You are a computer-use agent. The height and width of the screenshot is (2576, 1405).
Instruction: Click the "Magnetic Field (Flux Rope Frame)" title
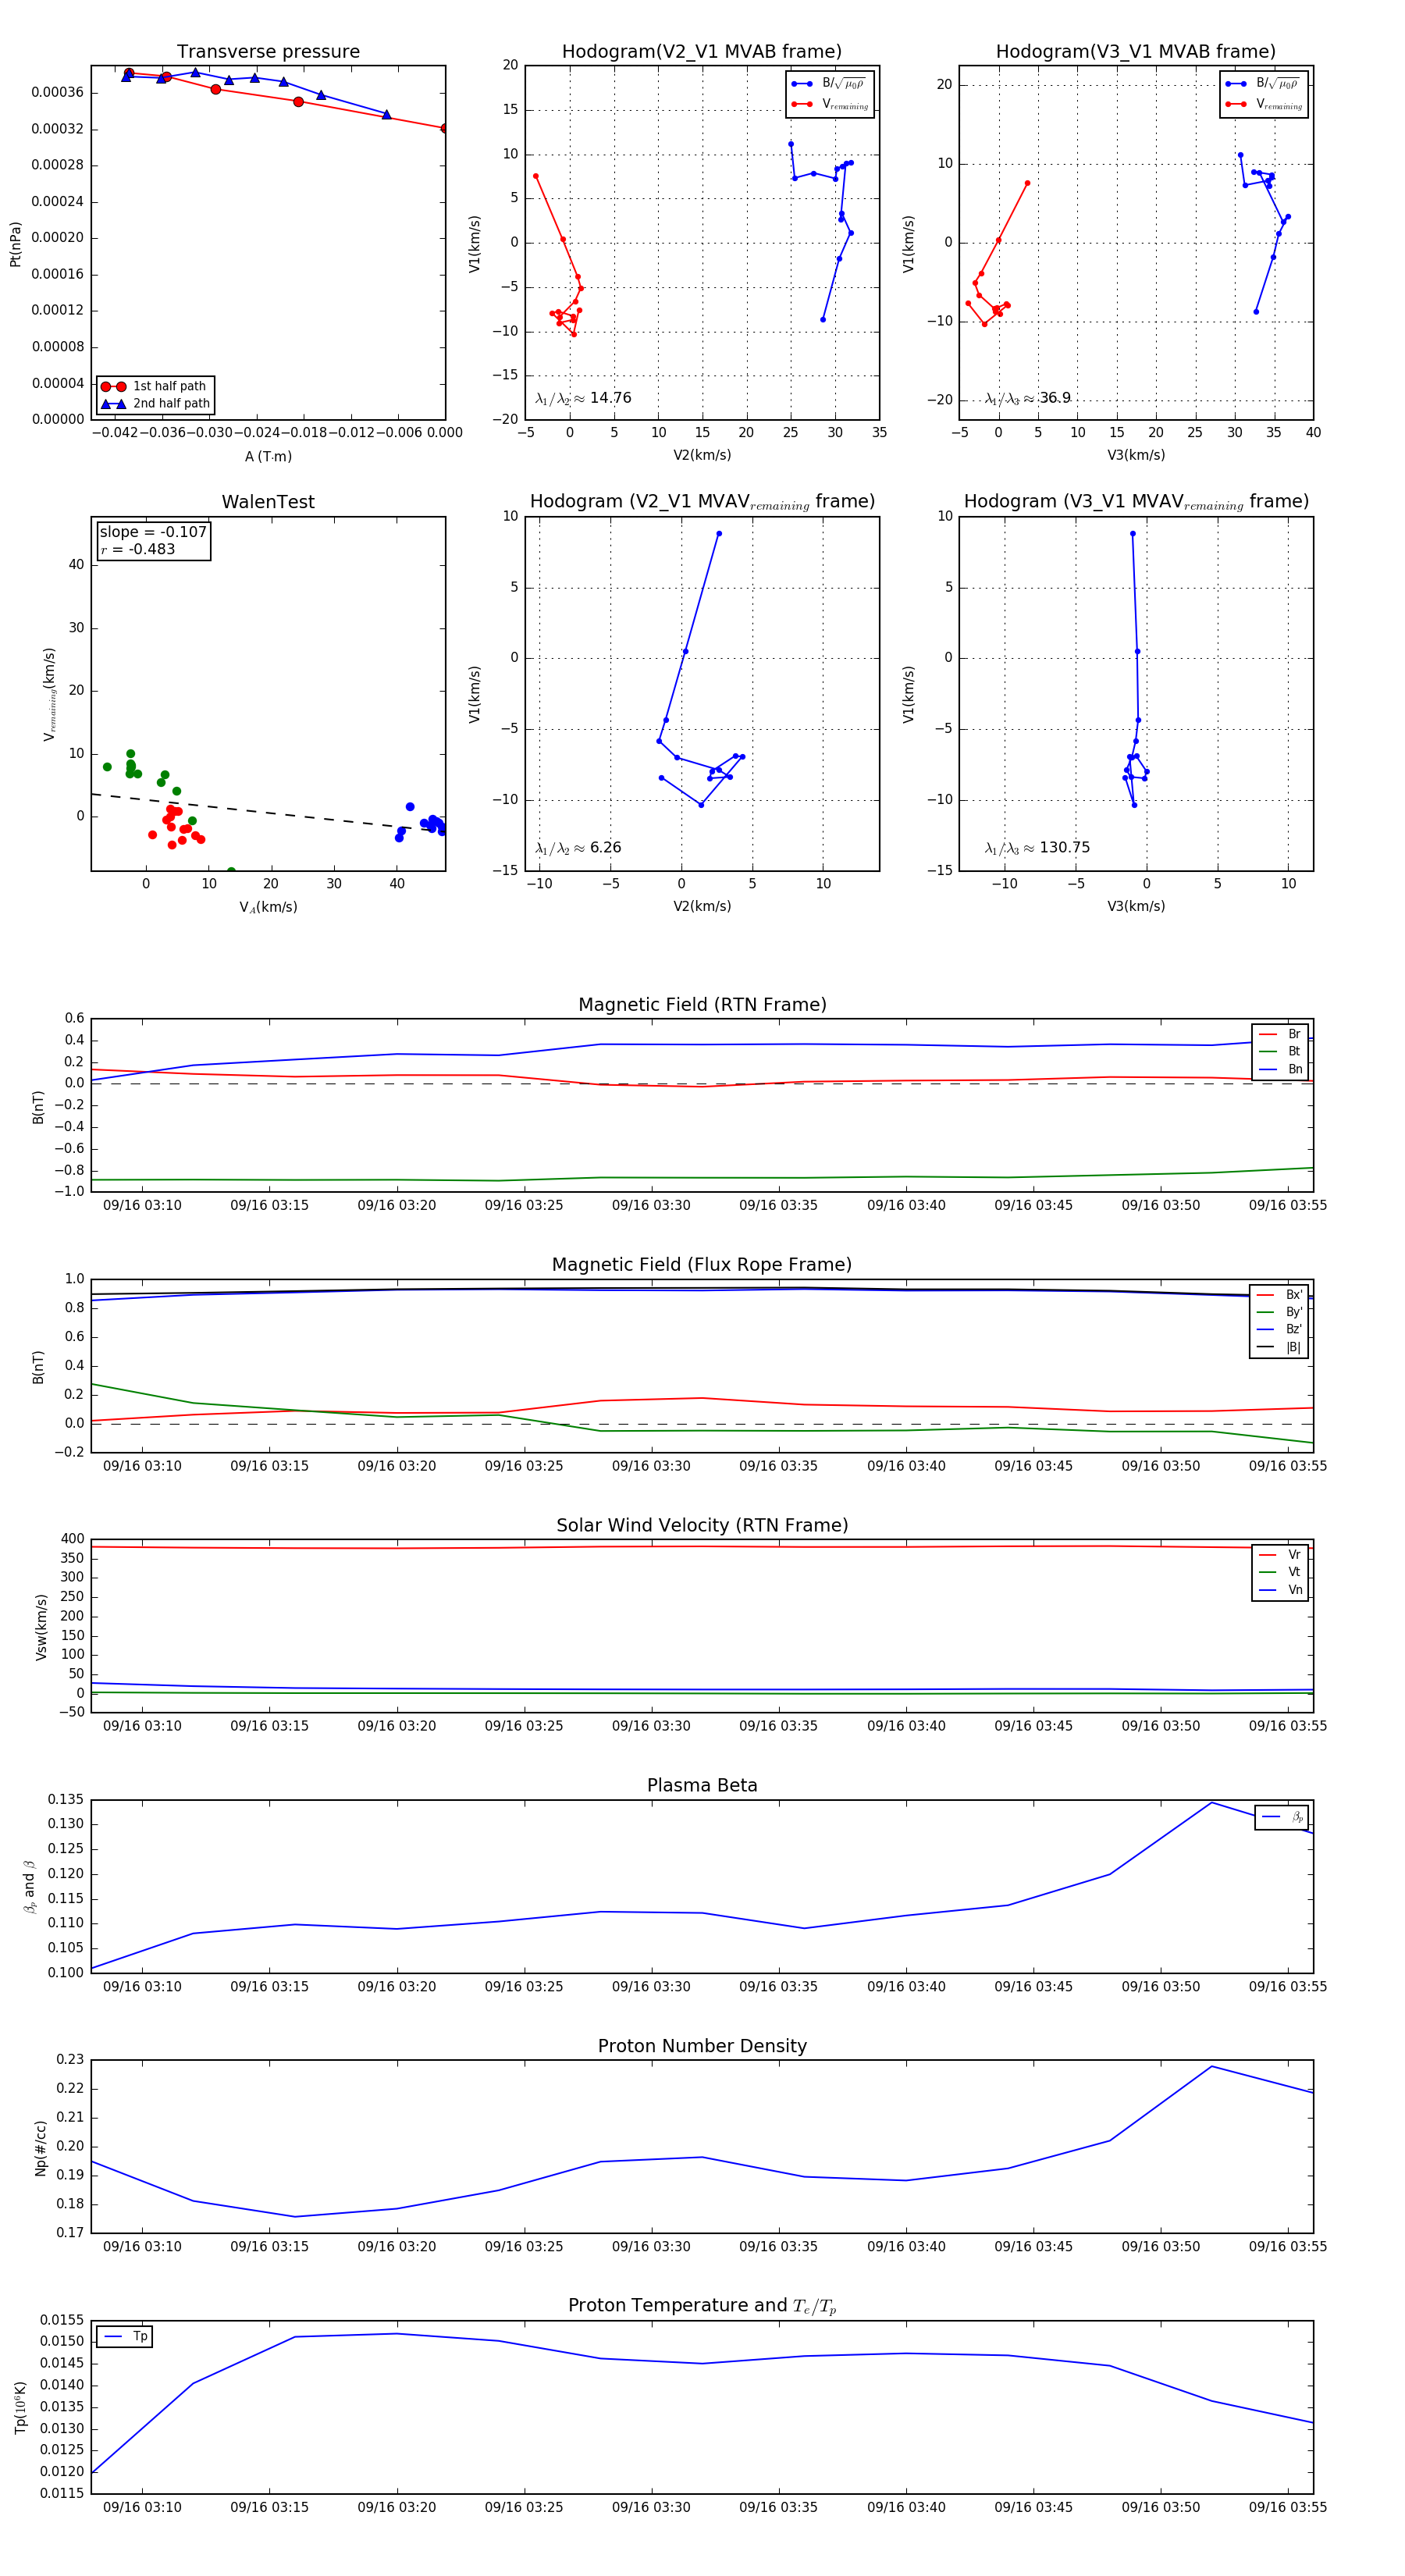point(702,1265)
